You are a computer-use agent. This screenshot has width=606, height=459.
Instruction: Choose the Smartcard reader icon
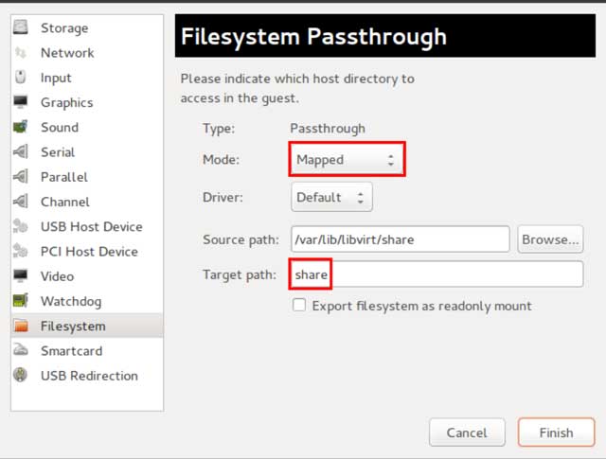21,350
